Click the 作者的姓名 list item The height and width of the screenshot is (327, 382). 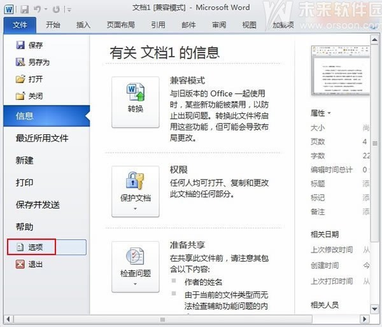click(x=203, y=282)
